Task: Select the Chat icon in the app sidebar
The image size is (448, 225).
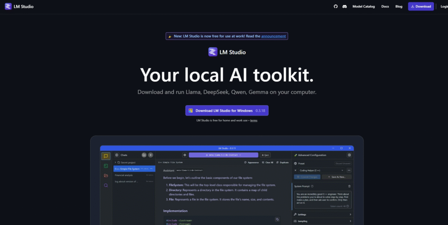Action: 106,156
